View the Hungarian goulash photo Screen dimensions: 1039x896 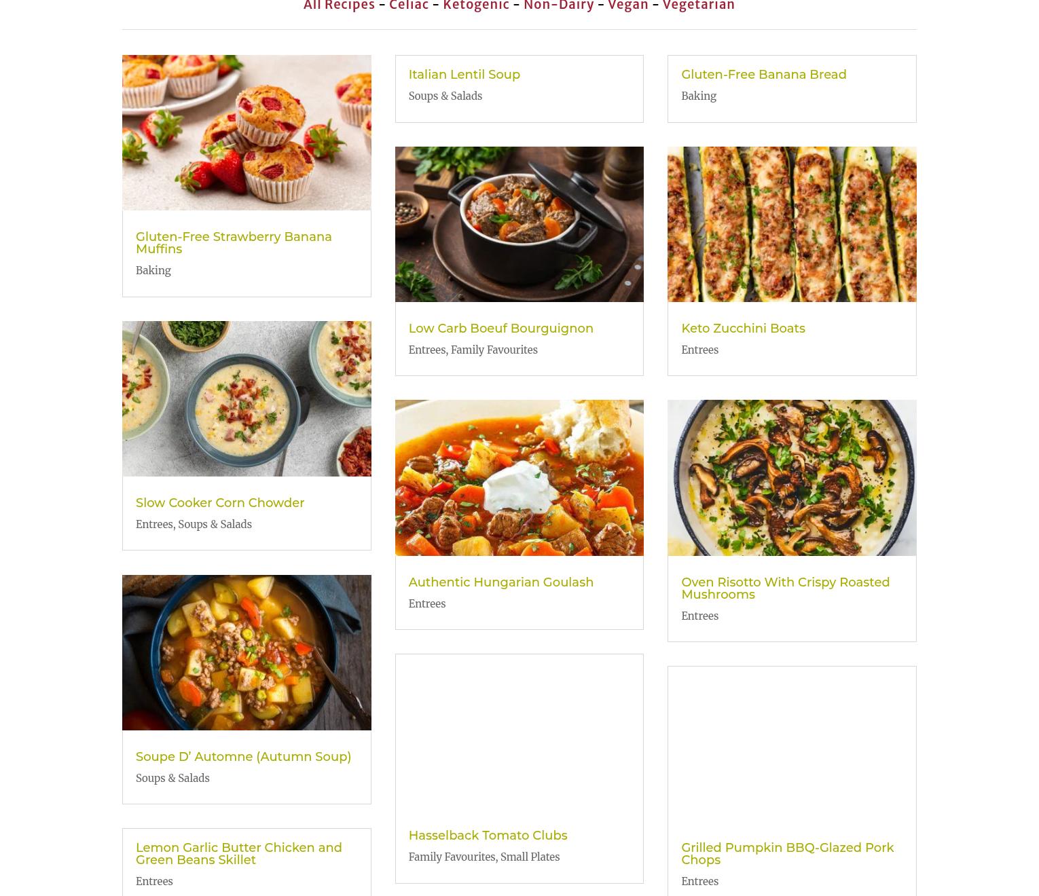(519, 478)
